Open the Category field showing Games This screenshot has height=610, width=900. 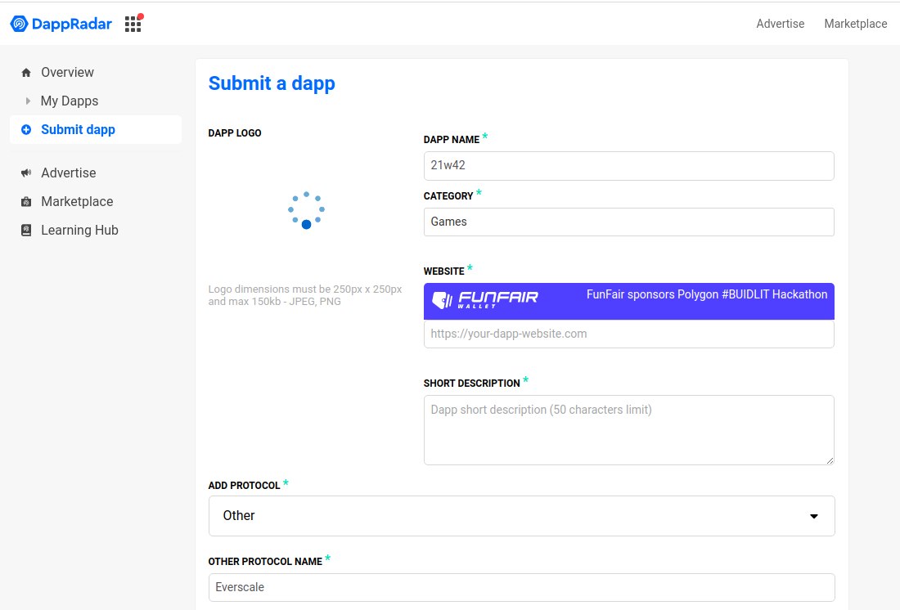pos(628,222)
